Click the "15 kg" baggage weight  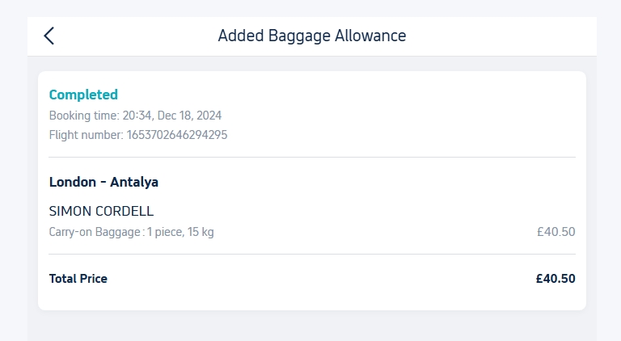point(201,232)
